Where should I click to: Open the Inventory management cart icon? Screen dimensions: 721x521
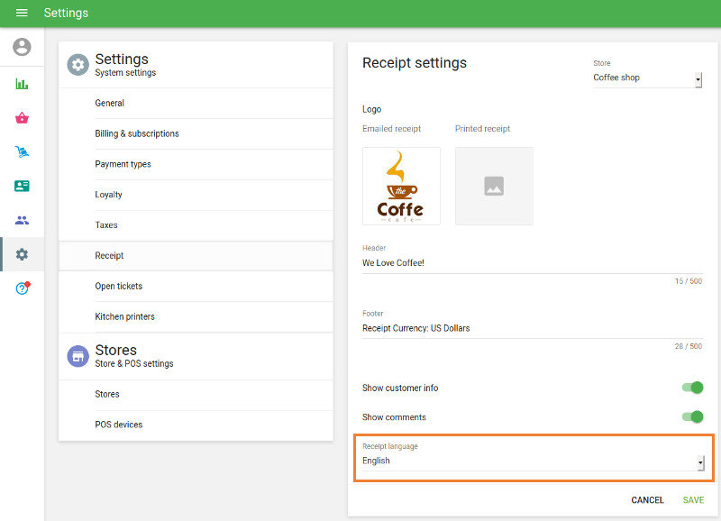click(x=22, y=152)
